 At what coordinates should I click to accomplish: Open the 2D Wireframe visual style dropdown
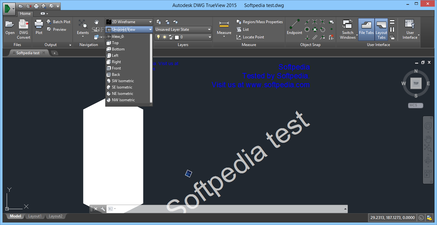pos(129,22)
